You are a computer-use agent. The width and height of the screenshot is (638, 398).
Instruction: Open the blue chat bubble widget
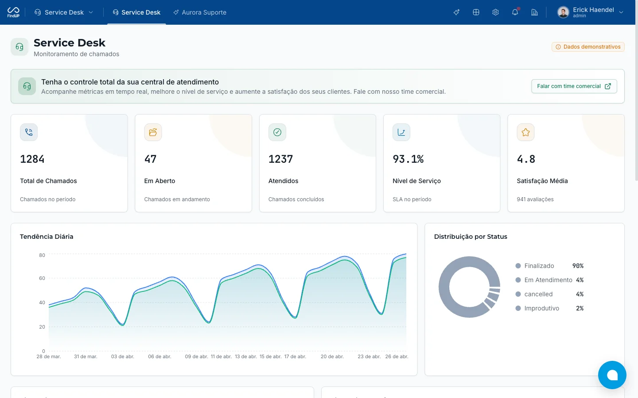pos(612,375)
